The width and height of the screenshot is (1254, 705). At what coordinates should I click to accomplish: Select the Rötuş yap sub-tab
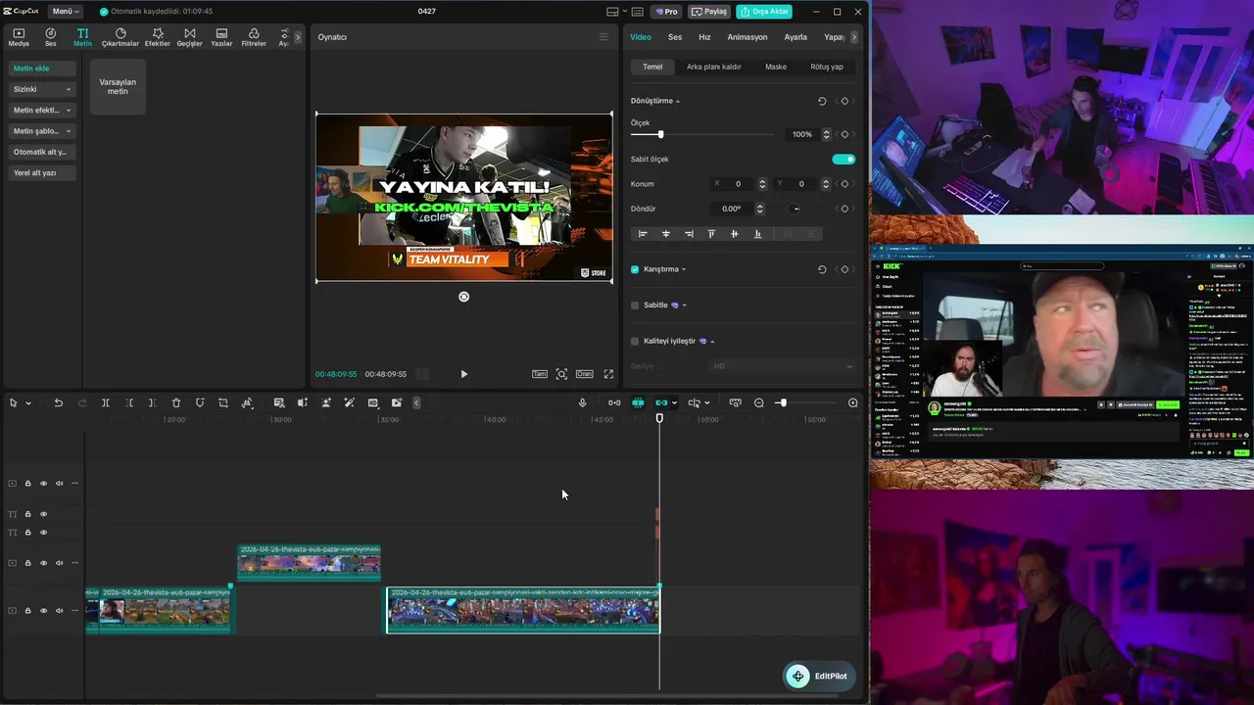[827, 67]
